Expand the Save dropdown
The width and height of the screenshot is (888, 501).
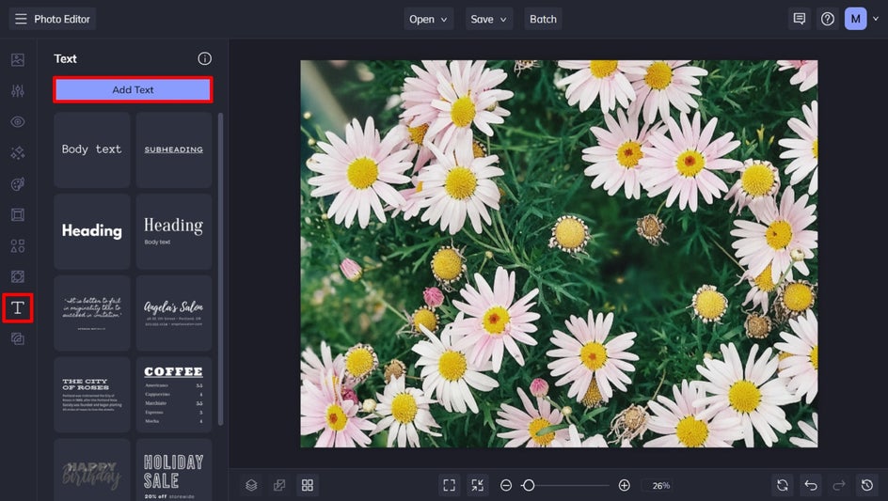(x=489, y=19)
